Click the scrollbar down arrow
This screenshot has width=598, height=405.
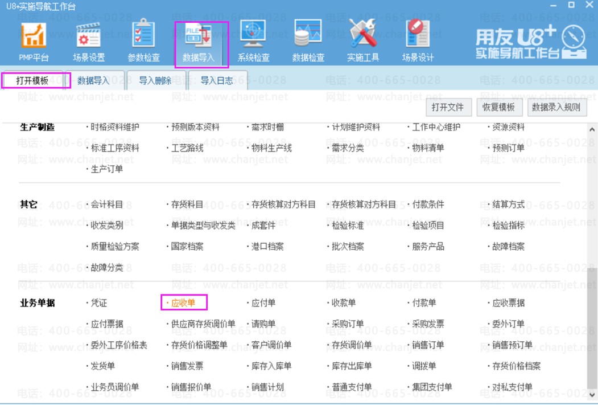[x=592, y=395]
